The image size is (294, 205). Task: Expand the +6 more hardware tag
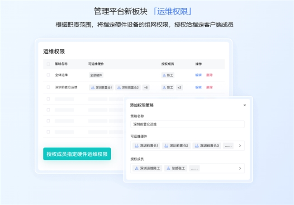click(146, 88)
